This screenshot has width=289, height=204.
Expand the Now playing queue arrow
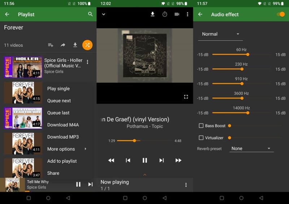coord(145,174)
